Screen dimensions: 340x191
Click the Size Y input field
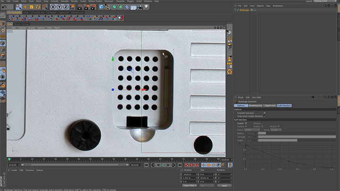(x=207, y=178)
